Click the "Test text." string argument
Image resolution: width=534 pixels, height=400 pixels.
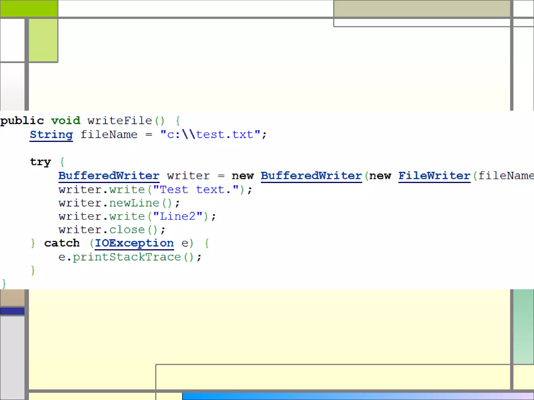pyautogui.click(x=196, y=190)
